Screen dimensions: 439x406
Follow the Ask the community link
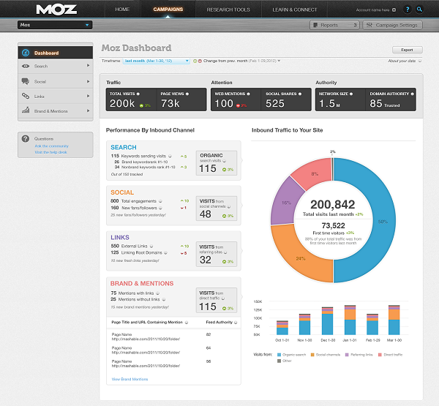(x=51, y=146)
